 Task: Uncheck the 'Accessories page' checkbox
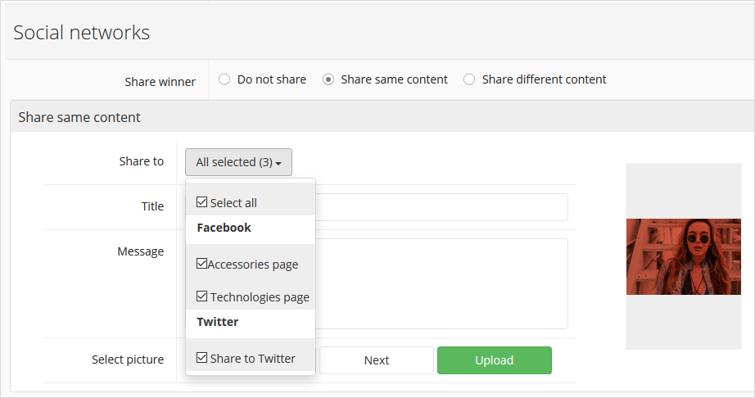pyautogui.click(x=201, y=263)
